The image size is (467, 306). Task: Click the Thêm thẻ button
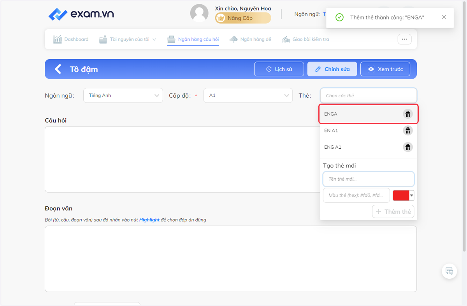[x=393, y=212]
